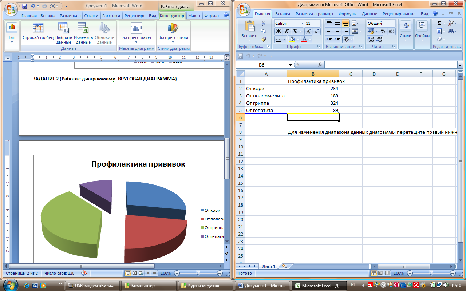
Task: Click Word zoom slider handle
Action: tap(198, 273)
